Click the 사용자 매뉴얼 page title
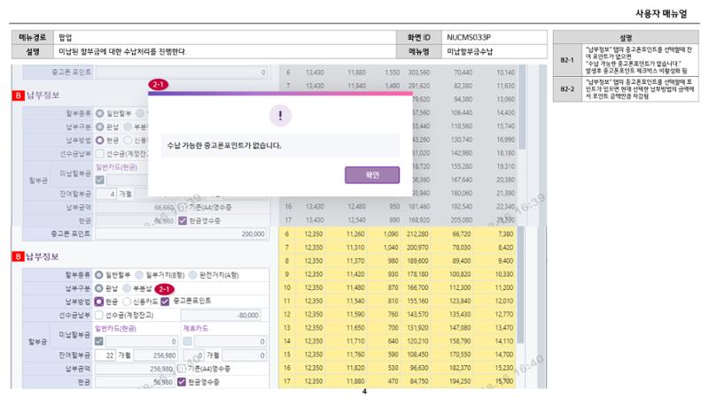The width and height of the screenshot is (709, 398). tap(661, 13)
